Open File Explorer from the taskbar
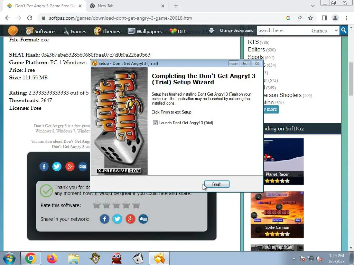The height and width of the screenshot is (265, 354). click(x=74, y=258)
